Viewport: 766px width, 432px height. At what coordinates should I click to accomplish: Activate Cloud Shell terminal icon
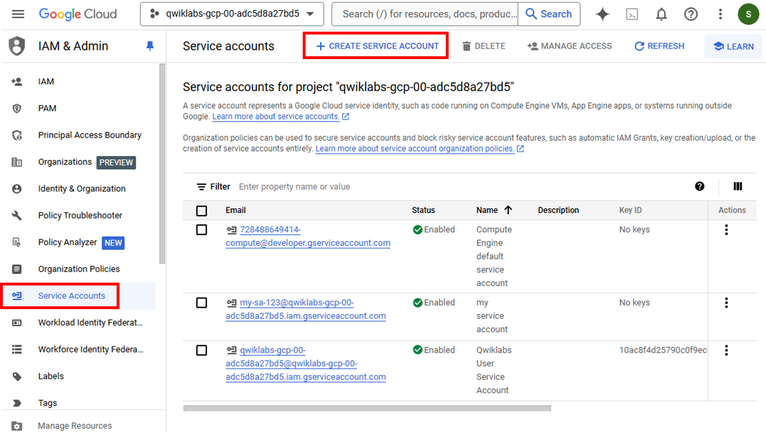pyautogui.click(x=632, y=14)
